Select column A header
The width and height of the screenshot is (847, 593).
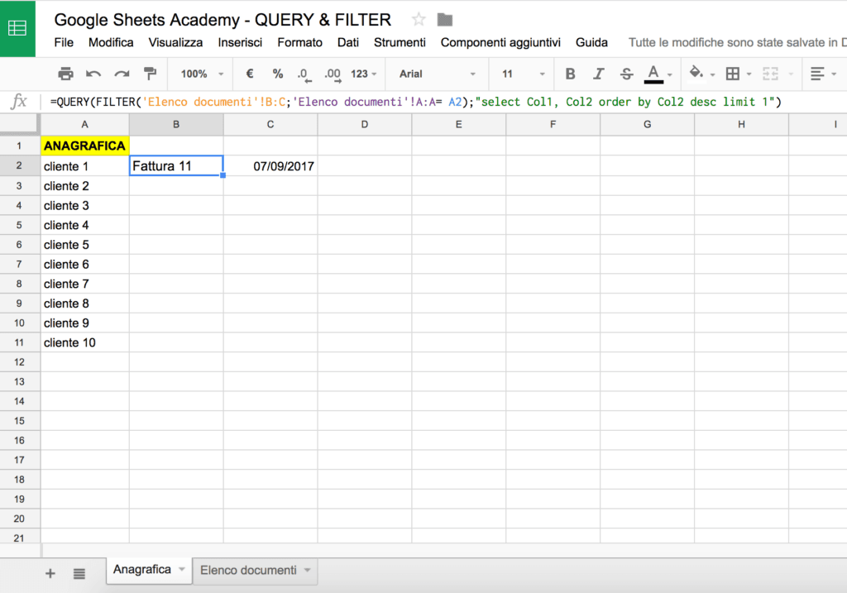click(85, 124)
